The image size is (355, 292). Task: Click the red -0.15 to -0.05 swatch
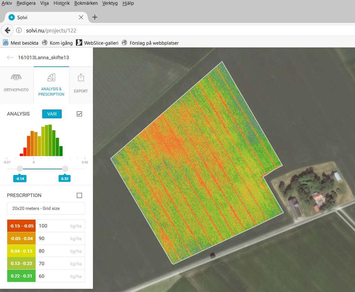click(21, 226)
